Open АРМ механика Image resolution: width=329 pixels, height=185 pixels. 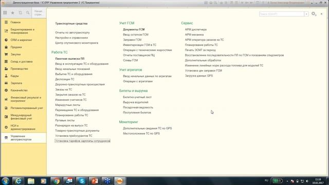[x=194, y=34]
